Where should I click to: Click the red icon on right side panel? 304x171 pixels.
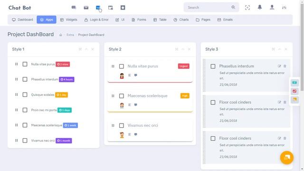click(x=294, y=91)
